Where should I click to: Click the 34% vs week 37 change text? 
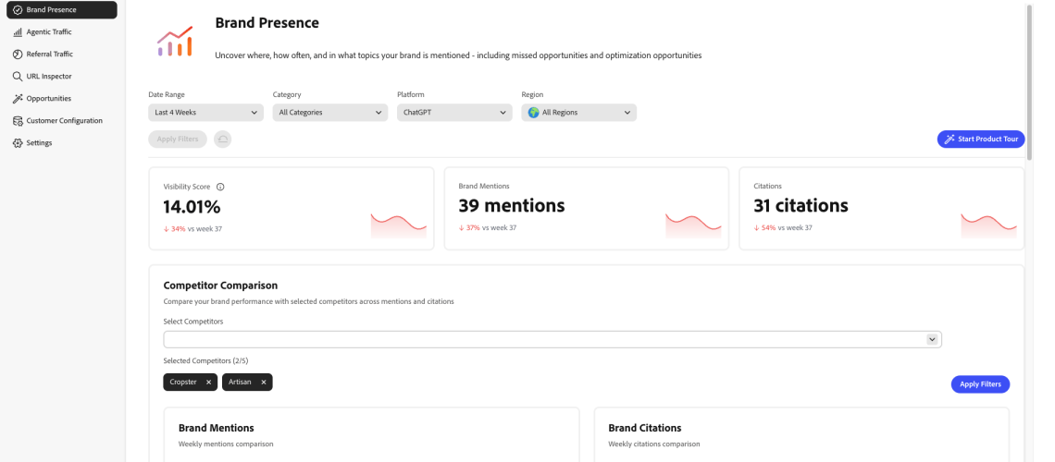click(192, 229)
